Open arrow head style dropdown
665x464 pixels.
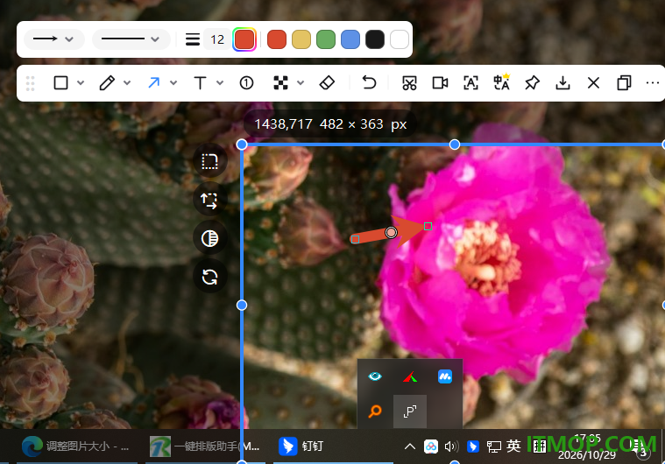tap(53, 39)
